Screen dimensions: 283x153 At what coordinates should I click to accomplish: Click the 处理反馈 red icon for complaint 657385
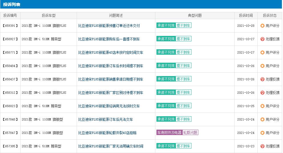(262, 146)
